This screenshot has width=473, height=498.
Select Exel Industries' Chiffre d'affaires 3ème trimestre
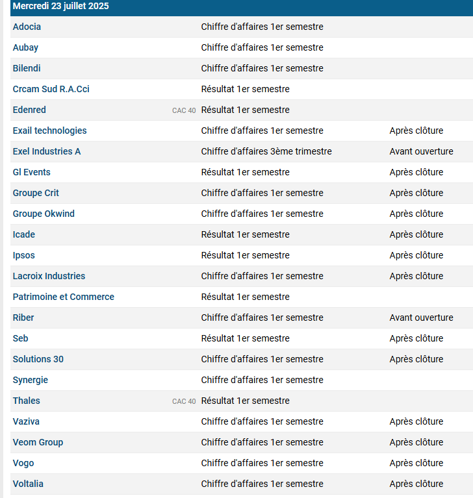266,151
